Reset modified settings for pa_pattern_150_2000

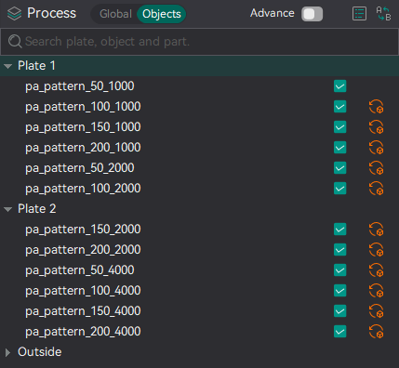click(376, 230)
